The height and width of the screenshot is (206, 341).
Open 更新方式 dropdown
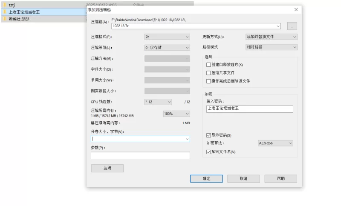click(271, 37)
